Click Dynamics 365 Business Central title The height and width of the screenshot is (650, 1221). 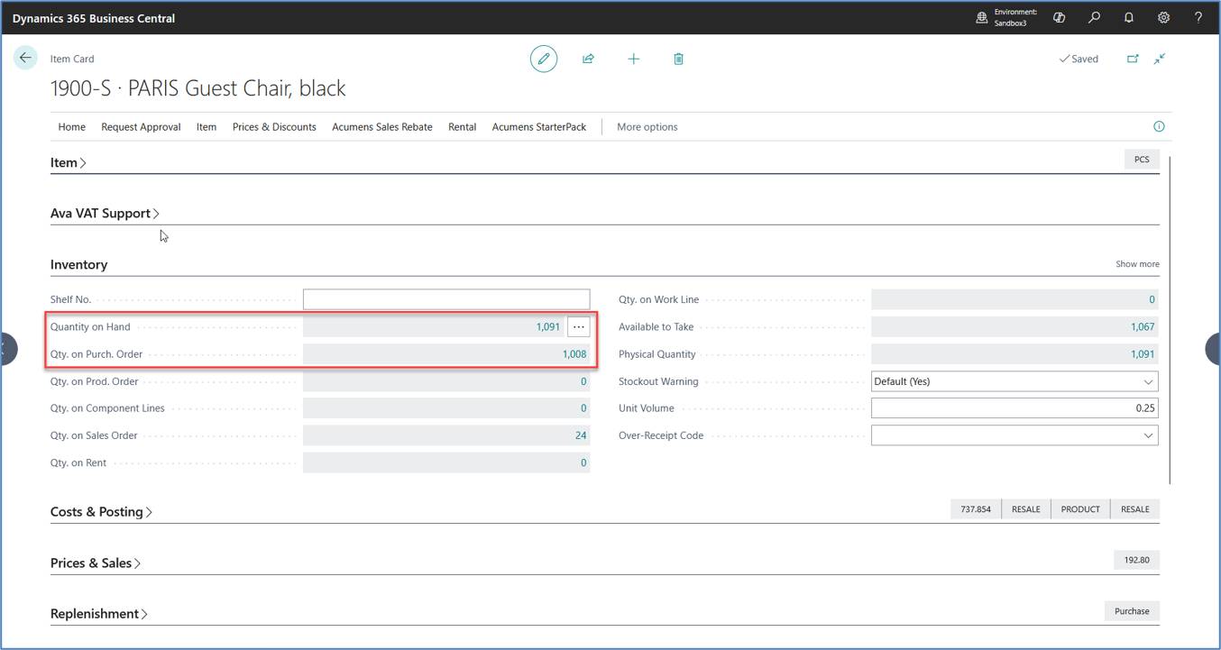pos(94,18)
